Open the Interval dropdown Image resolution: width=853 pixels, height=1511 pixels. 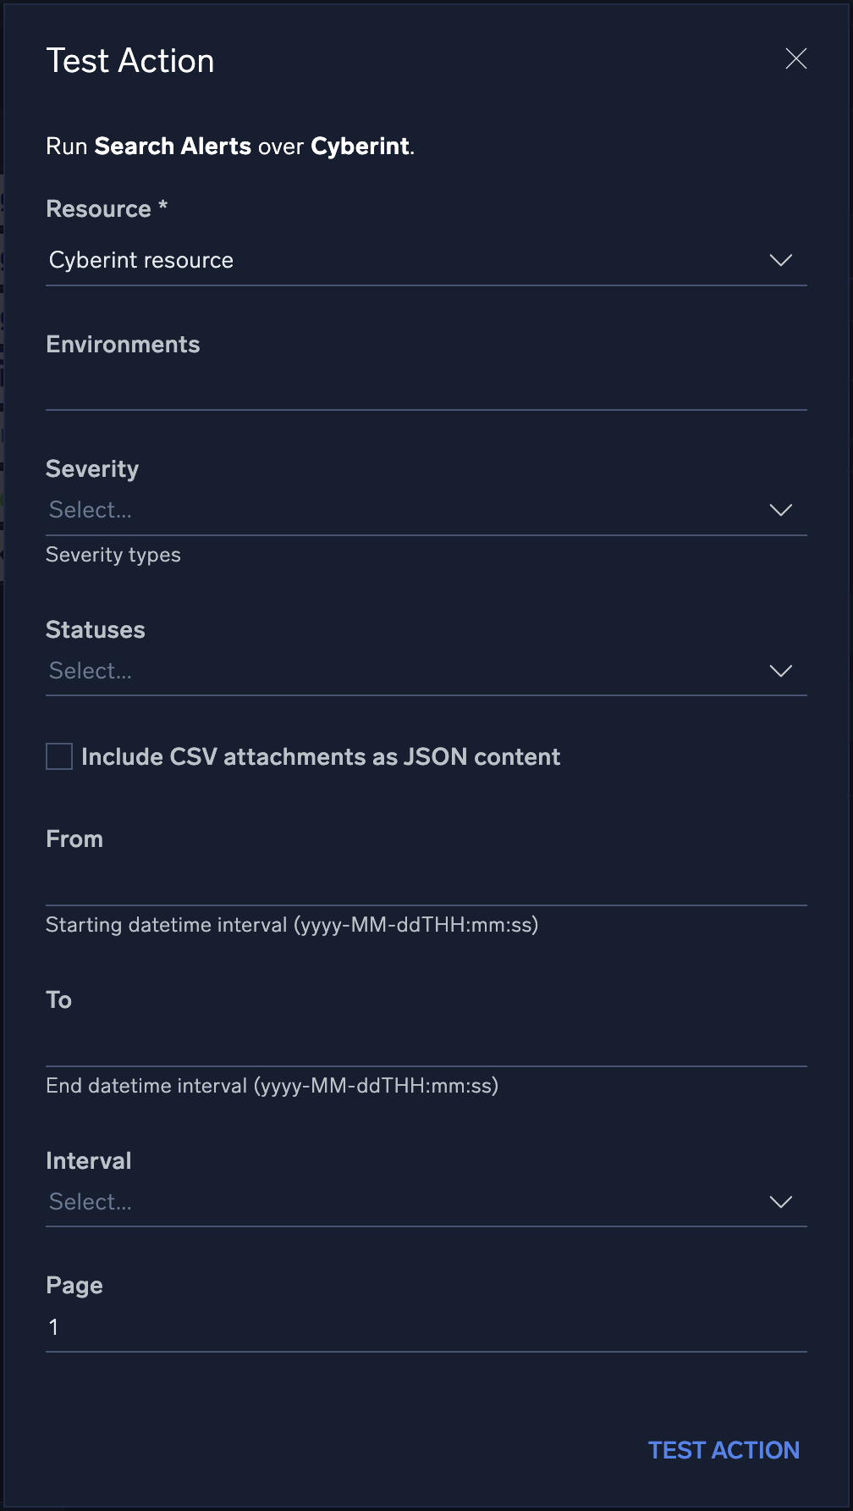click(x=423, y=1201)
